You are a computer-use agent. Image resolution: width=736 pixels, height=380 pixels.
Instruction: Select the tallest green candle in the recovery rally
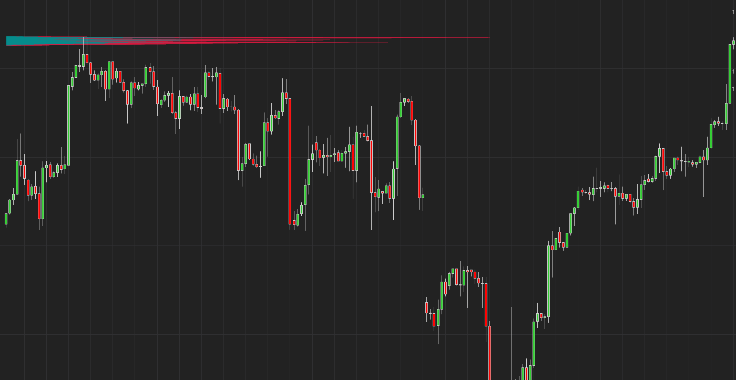549,281
